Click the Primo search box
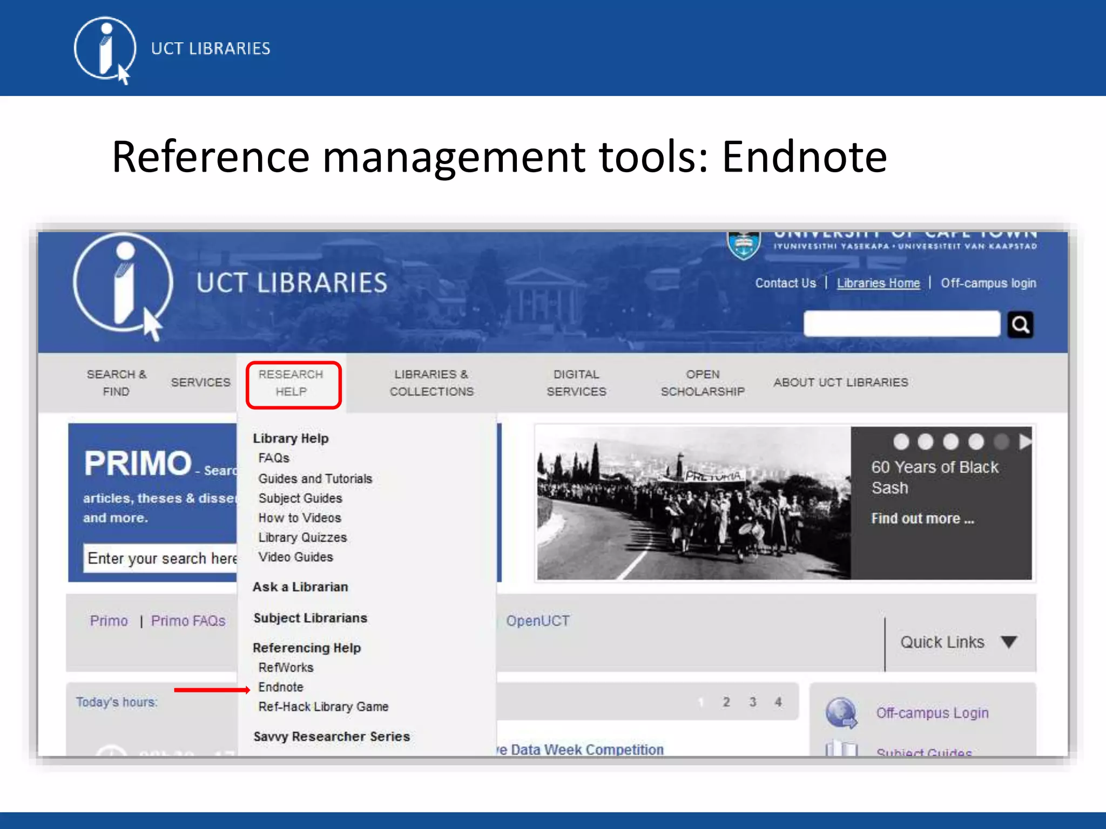 click(x=161, y=558)
